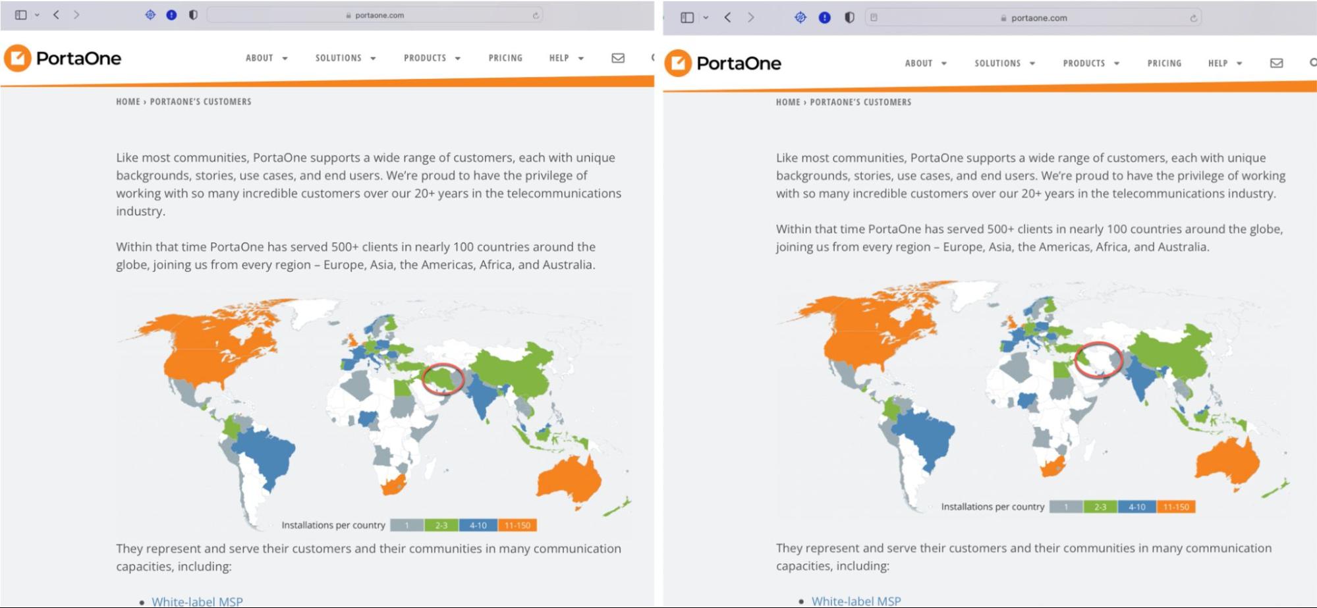Open the HELP menu in the right window

click(x=1225, y=63)
